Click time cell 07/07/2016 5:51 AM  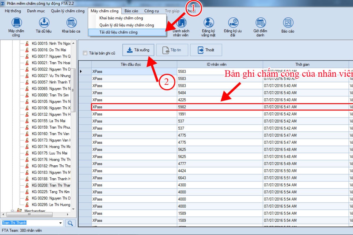(306, 178)
